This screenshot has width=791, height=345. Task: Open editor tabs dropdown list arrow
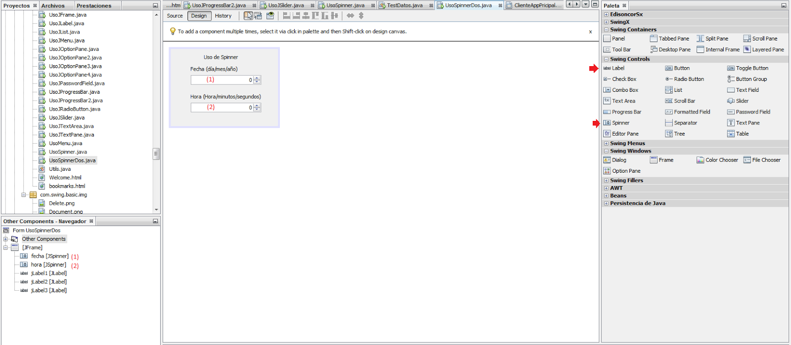[585, 4]
